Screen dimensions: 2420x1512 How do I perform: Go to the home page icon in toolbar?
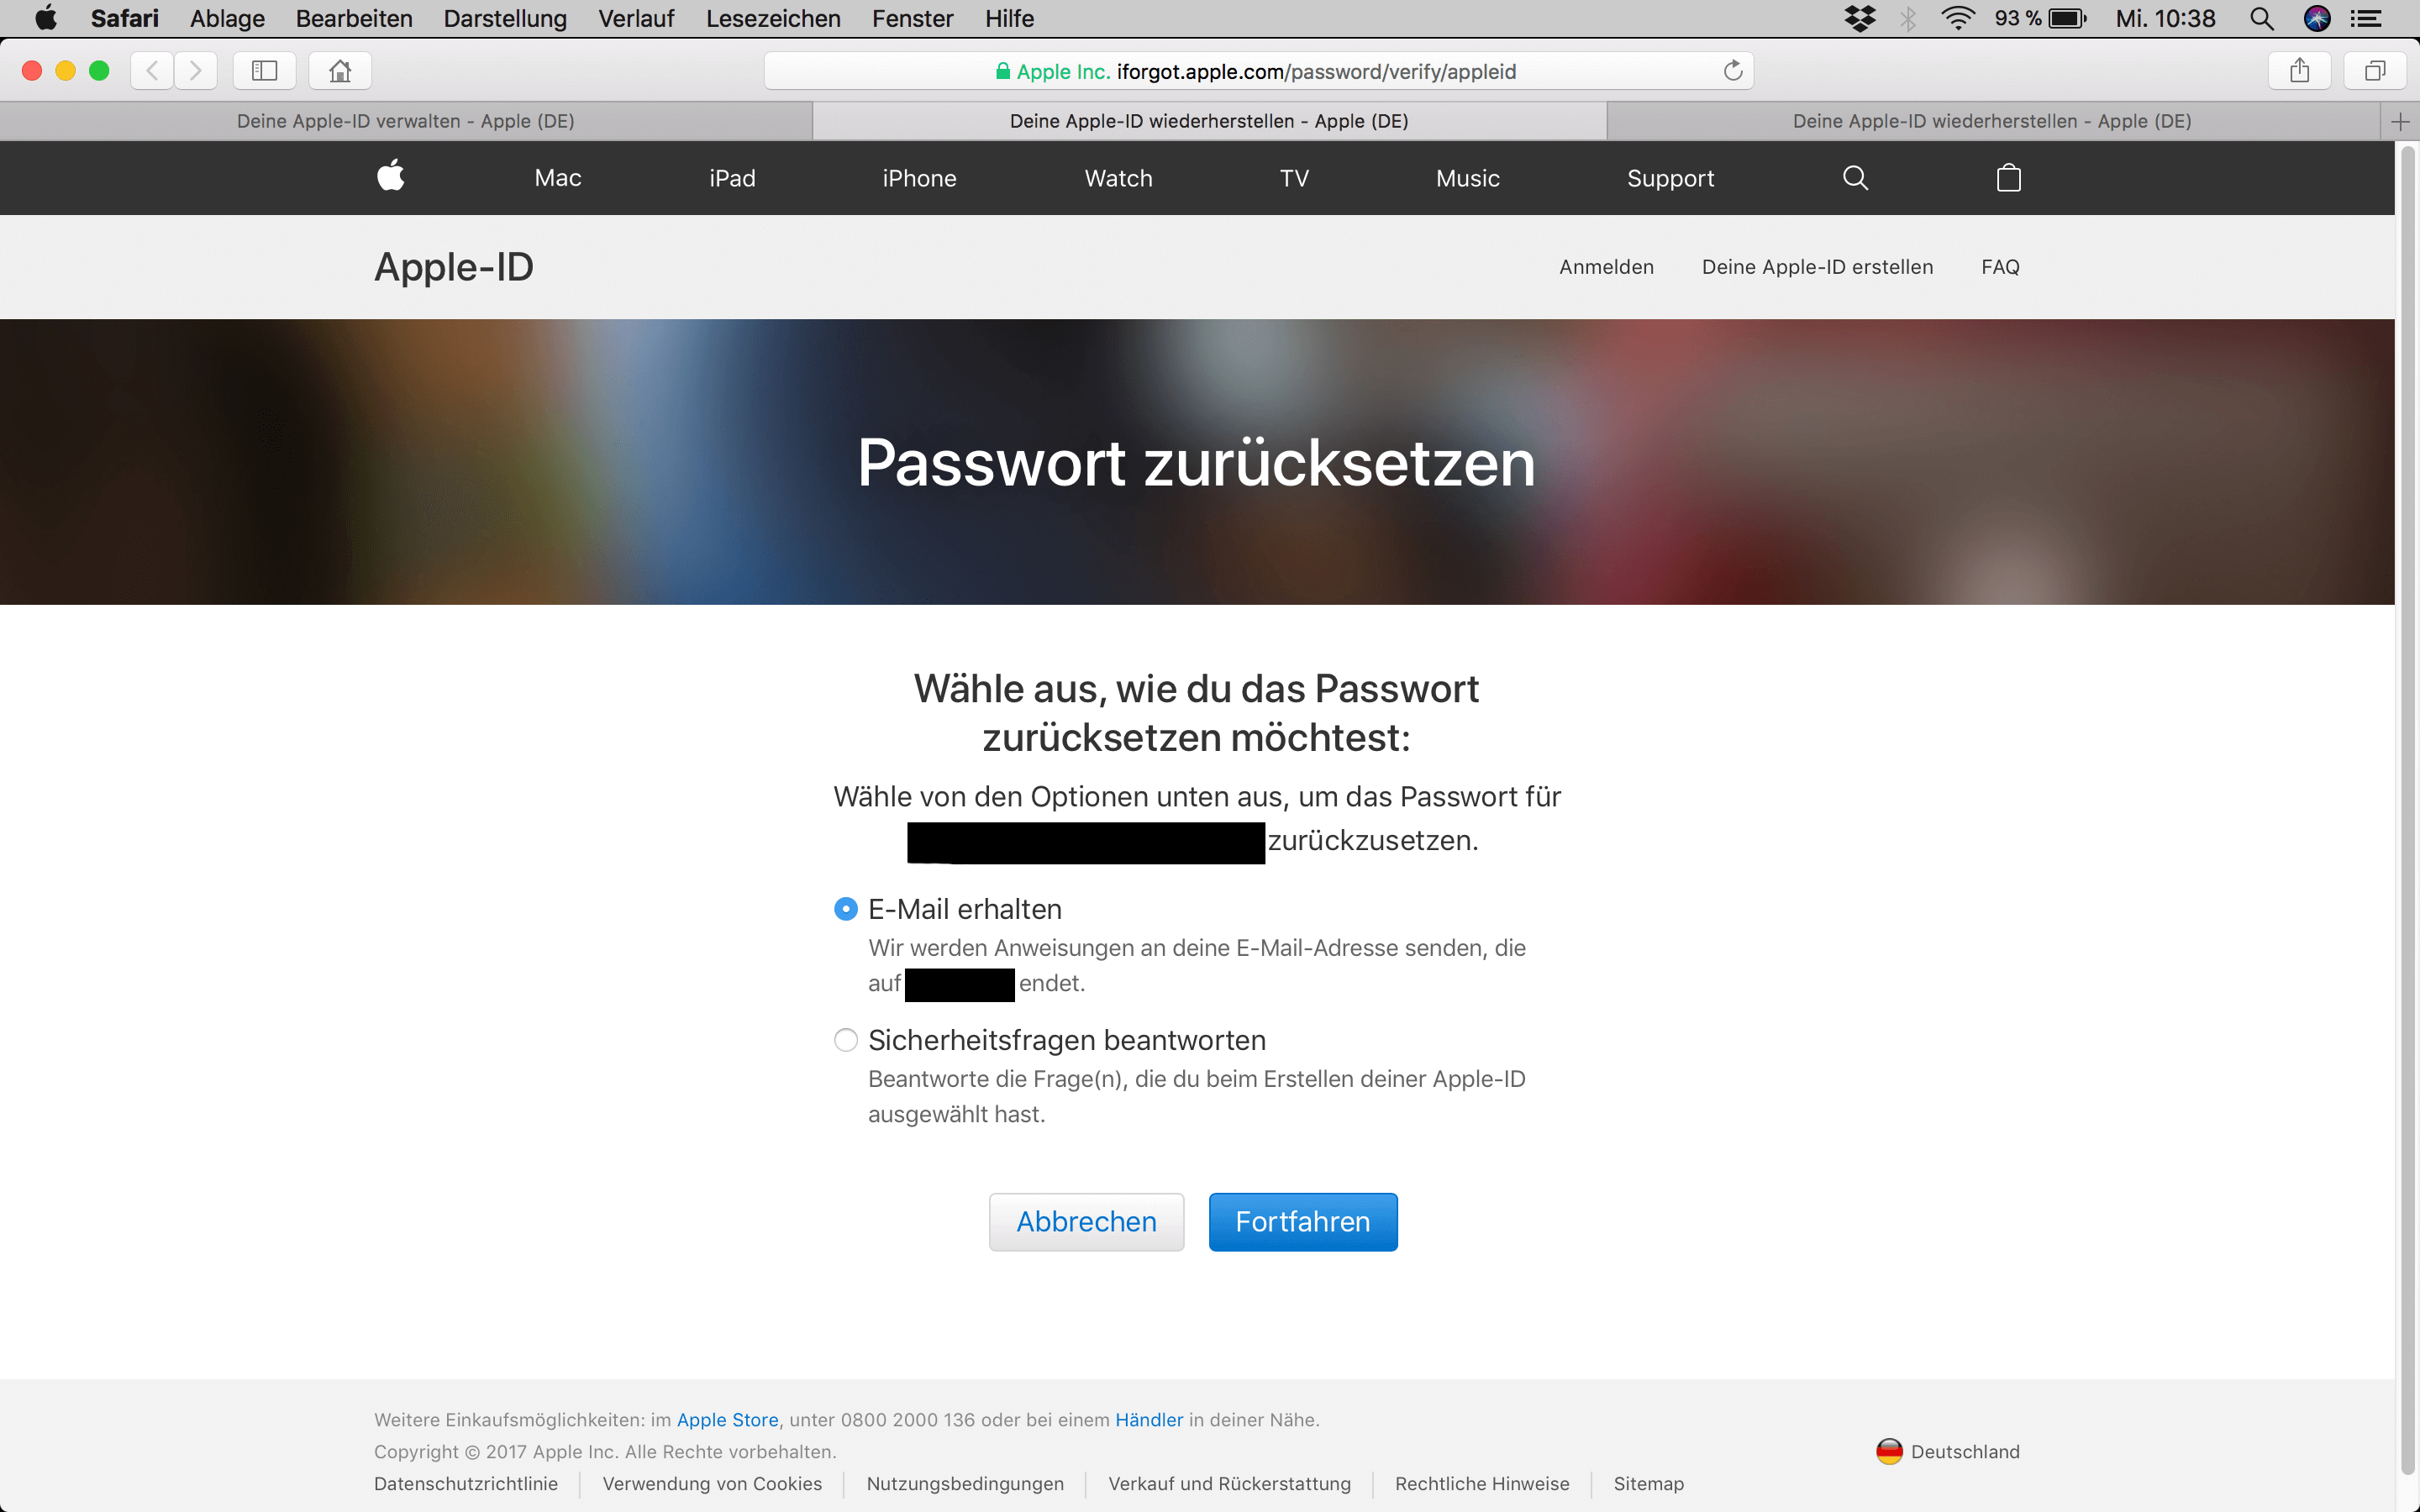[340, 71]
